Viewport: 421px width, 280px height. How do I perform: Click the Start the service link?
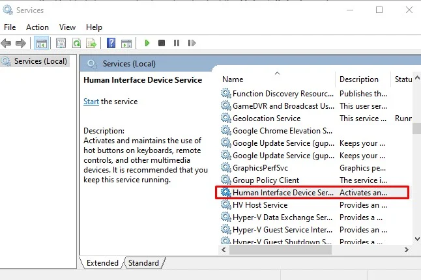91,102
